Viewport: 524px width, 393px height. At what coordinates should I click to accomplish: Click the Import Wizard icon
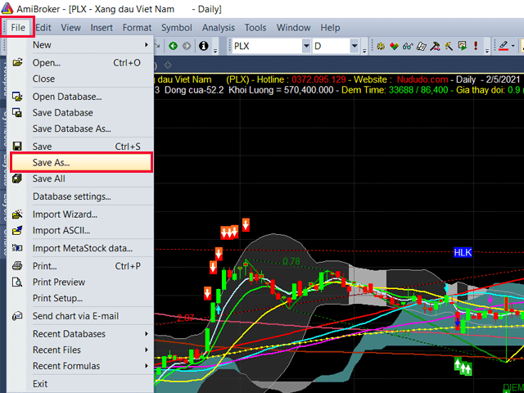click(x=17, y=215)
